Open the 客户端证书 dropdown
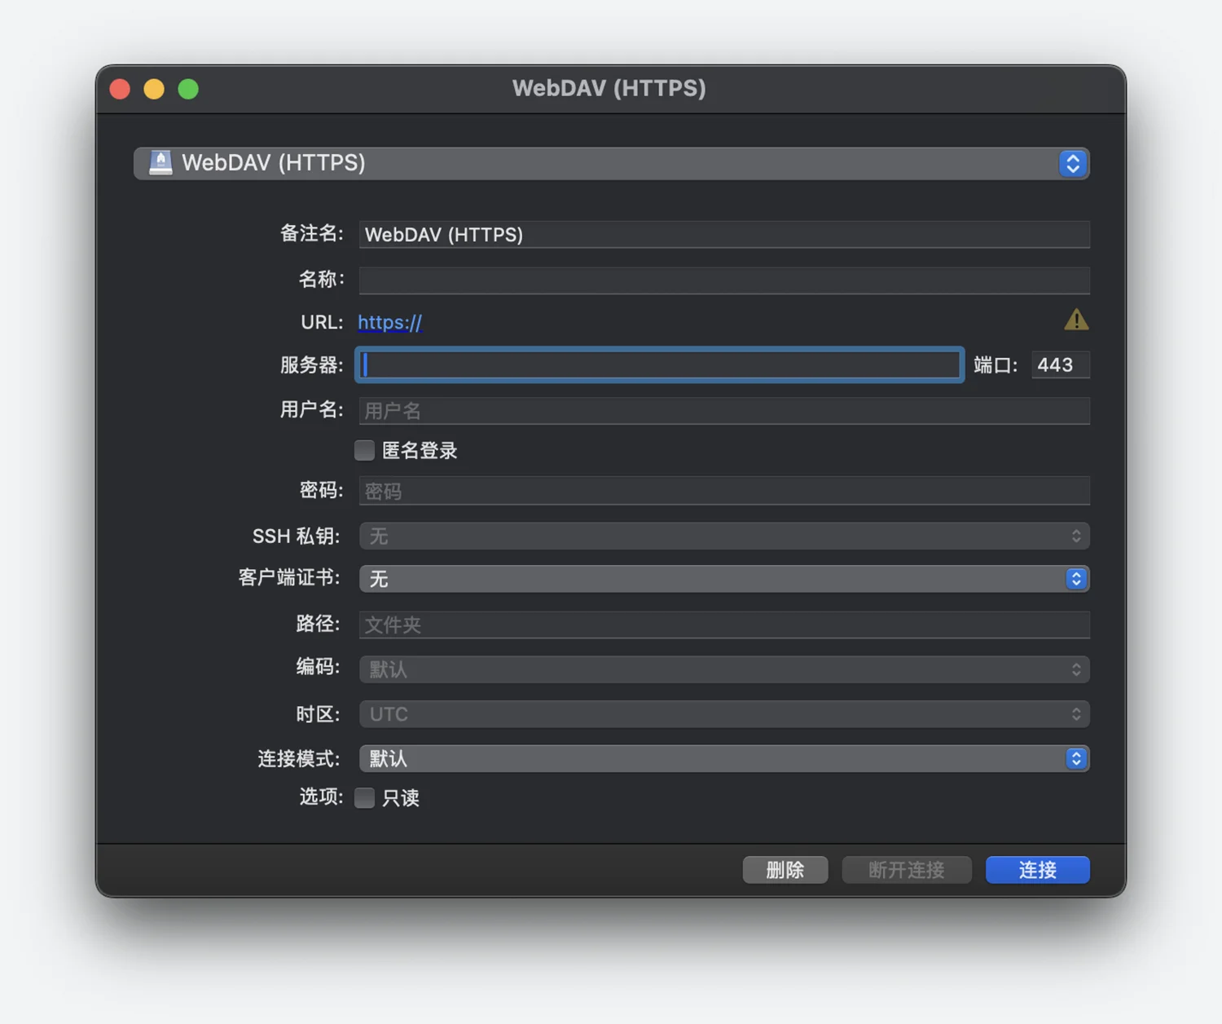 tap(724, 579)
